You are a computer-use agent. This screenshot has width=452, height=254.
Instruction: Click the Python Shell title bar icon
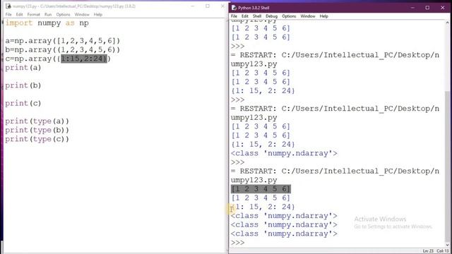tap(234, 8)
